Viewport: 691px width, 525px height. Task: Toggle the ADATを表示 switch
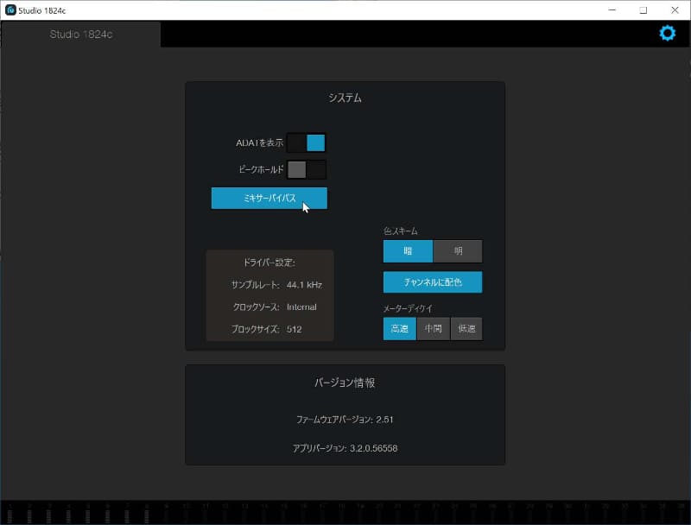tap(307, 142)
